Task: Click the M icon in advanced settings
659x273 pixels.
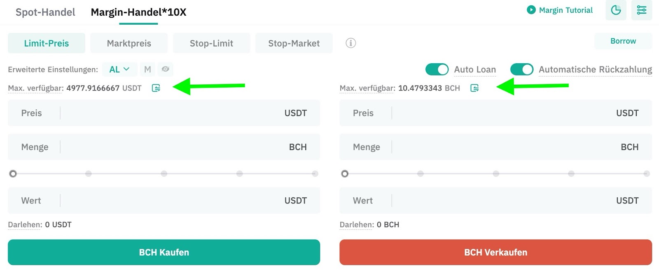Action: pyautogui.click(x=147, y=69)
